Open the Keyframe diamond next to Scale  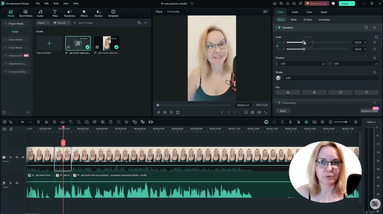(x=374, y=42)
